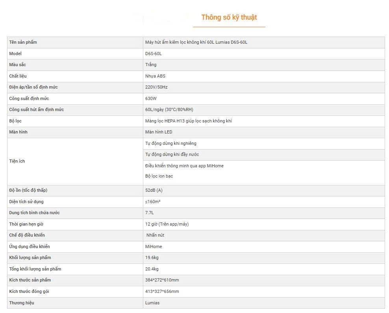Select the "Bộ lọc ion bạc" text

(x=159, y=176)
